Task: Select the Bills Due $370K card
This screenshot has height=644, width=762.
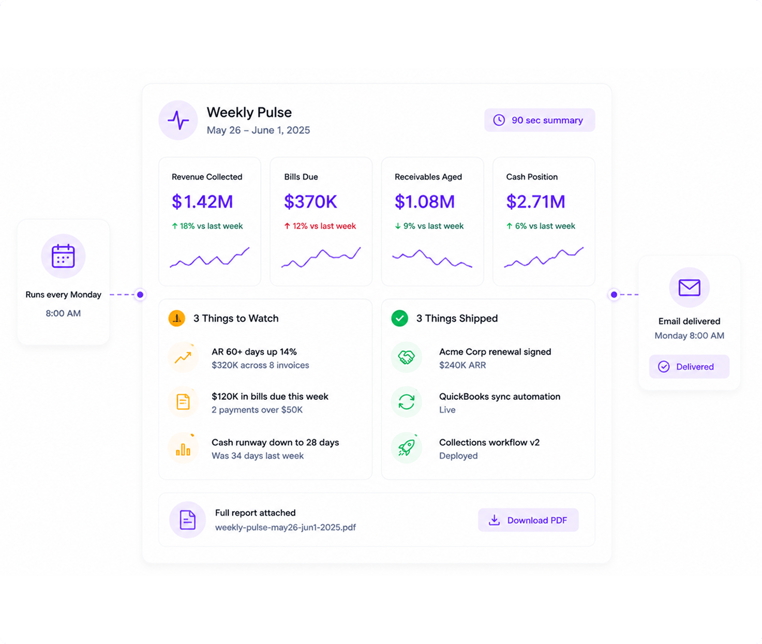Action: pos(321,221)
